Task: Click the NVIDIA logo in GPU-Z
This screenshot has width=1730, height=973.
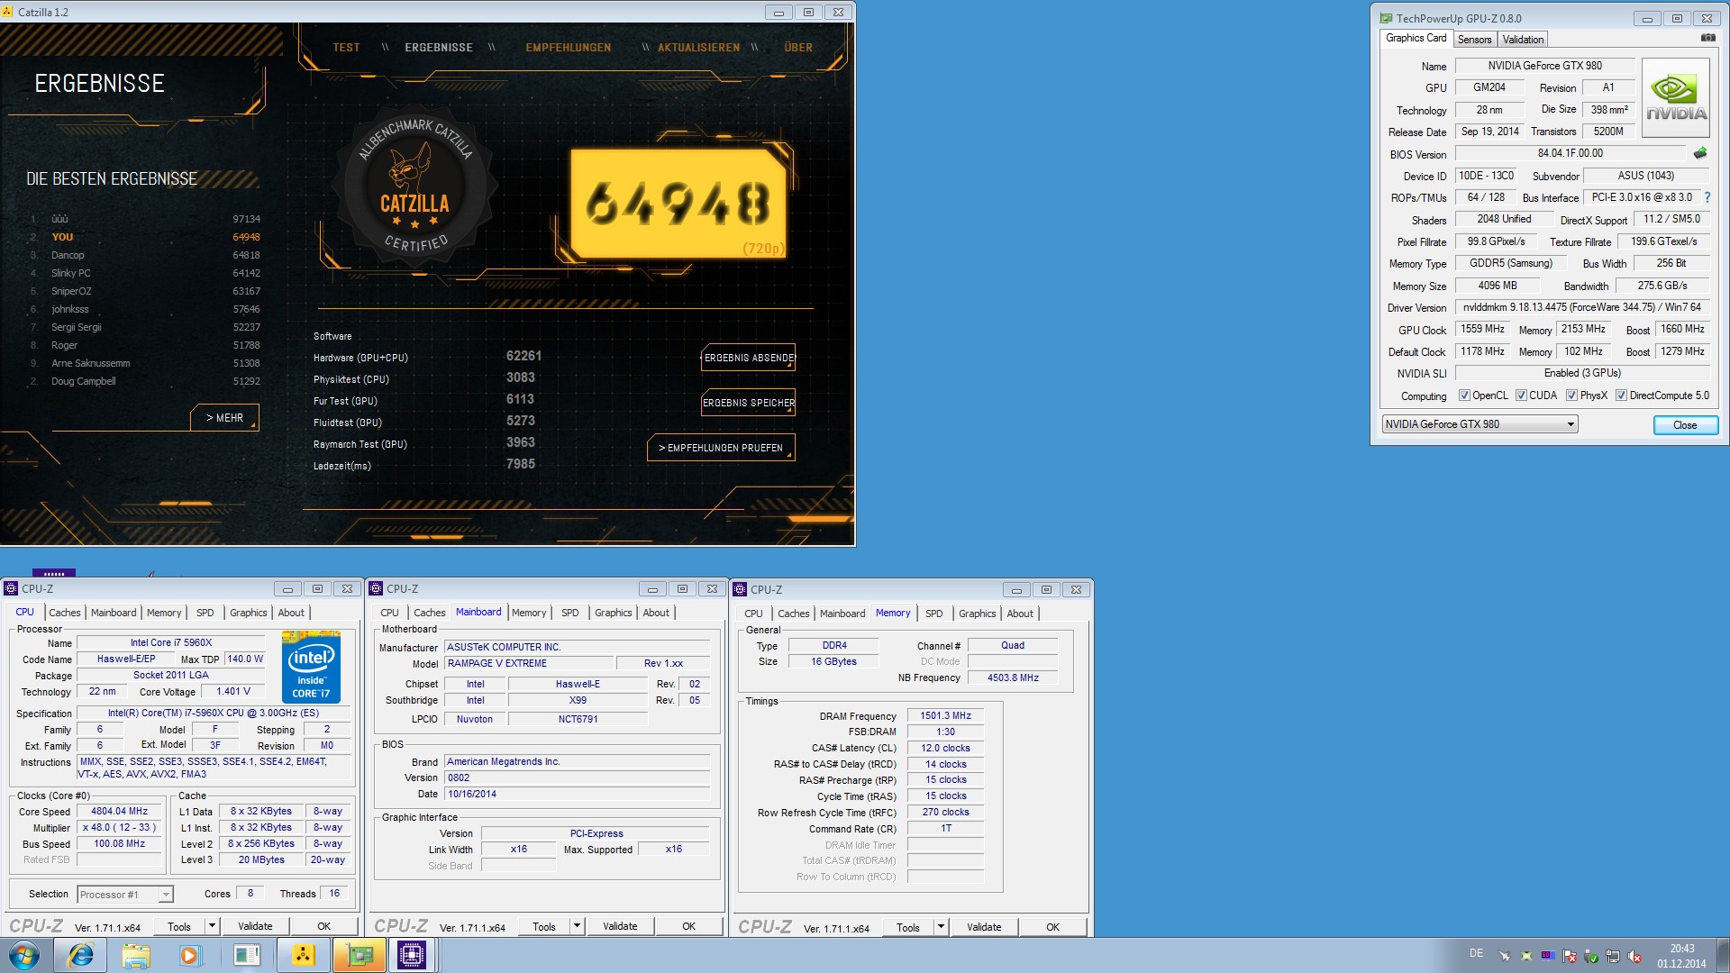Action: point(1675,97)
